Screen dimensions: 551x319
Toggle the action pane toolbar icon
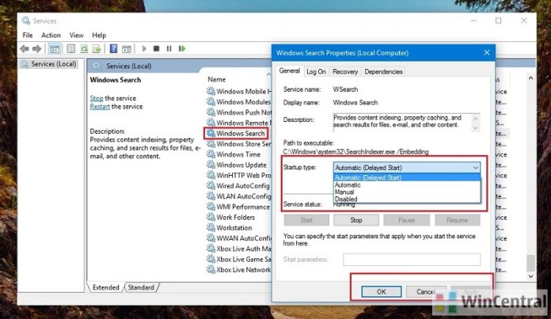click(x=126, y=49)
